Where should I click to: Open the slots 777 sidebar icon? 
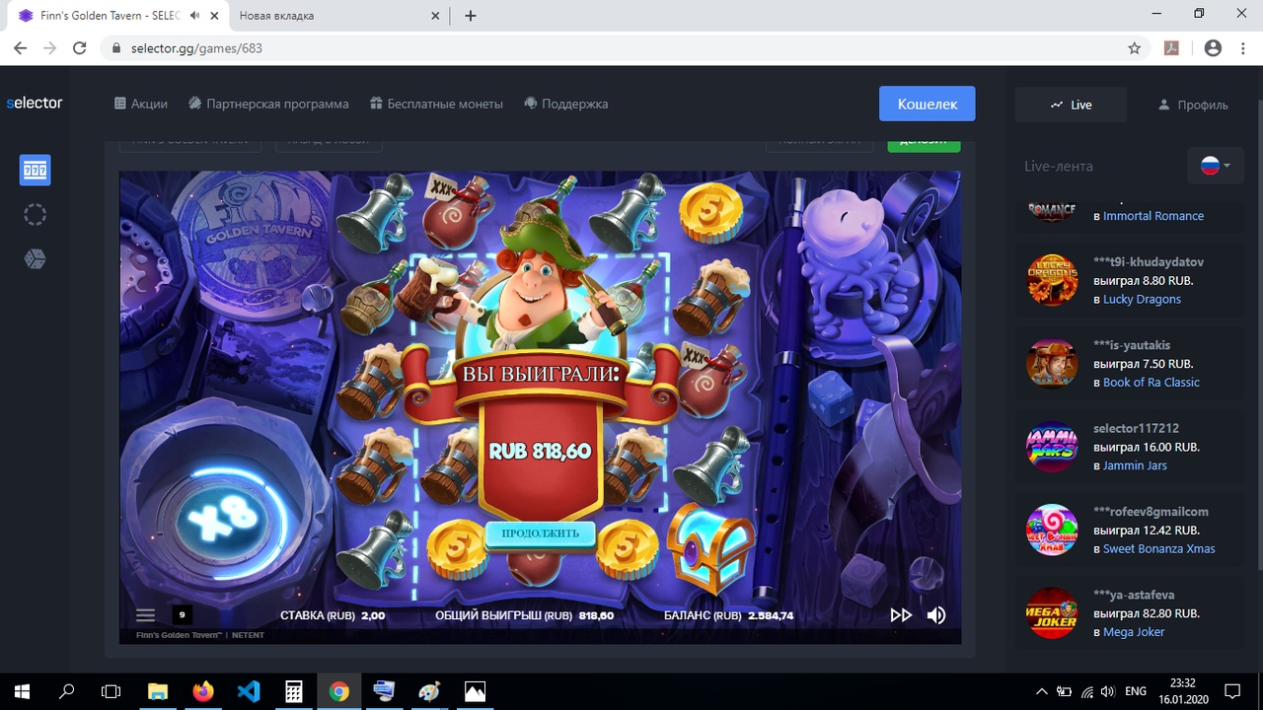click(x=36, y=171)
